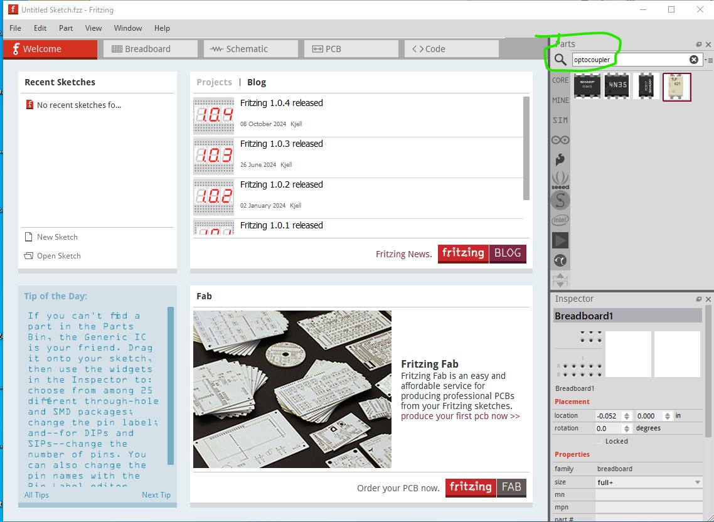Open Fritzing 1.0.4 released post

click(281, 104)
